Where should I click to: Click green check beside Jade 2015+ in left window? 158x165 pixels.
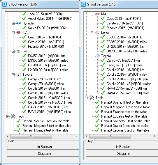(24, 14)
